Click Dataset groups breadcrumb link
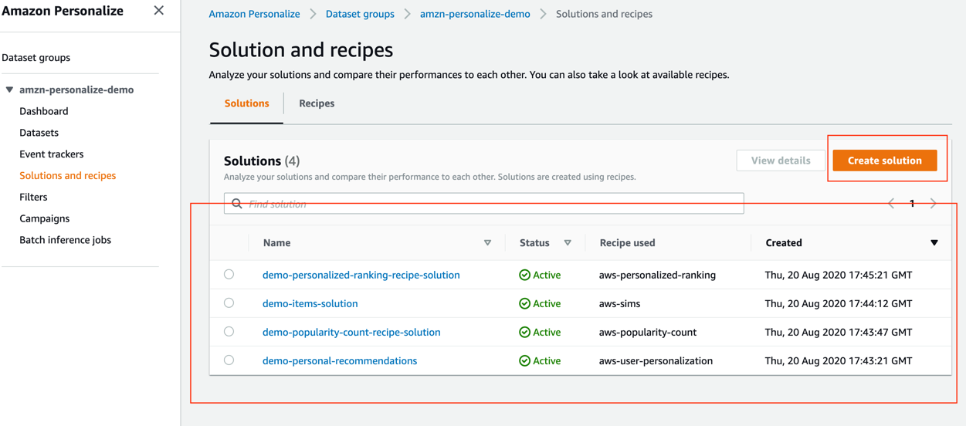 [360, 14]
